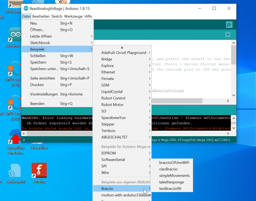
Task: Open the Werkzeuge menu
Action: [73, 16]
